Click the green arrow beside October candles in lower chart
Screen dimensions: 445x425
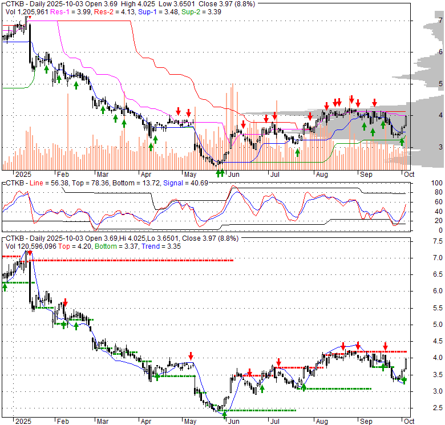pos(404,381)
